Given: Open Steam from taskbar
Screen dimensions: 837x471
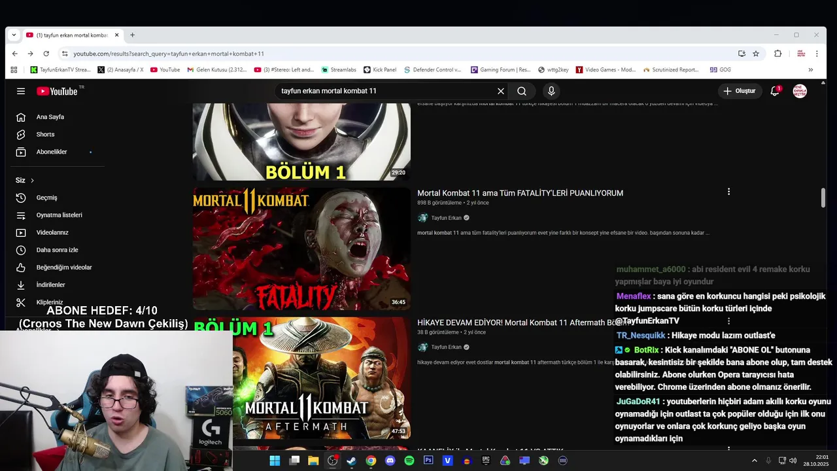Looking at the screenshot, I should pyautogui.click(x=351, y=461).
